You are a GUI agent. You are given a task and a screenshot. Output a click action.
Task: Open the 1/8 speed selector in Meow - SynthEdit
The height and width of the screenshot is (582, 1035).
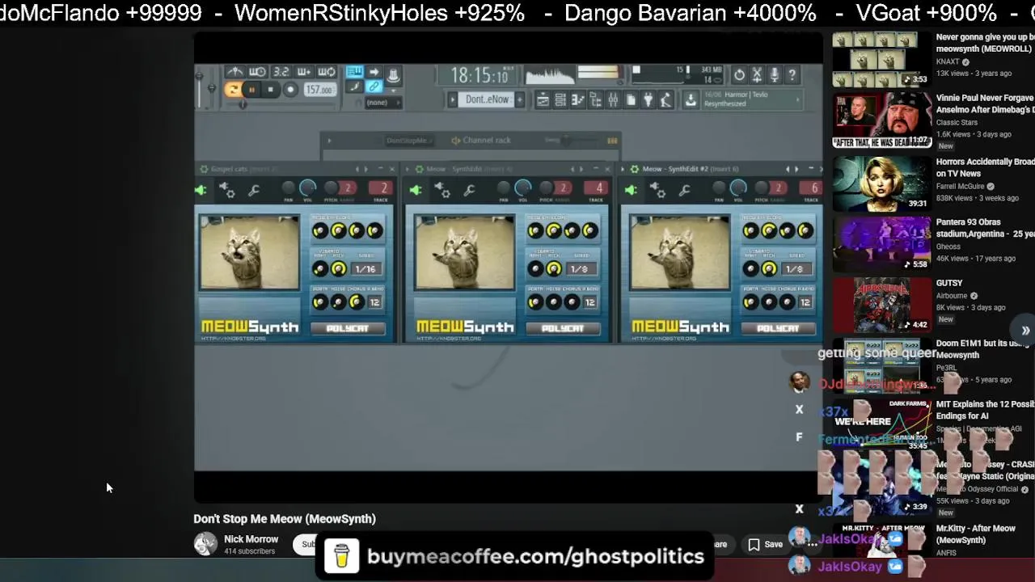[x=580, y=269]
